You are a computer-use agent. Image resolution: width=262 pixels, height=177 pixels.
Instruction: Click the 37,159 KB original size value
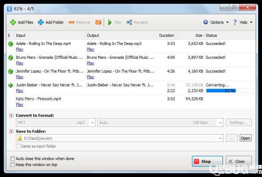pyautogui.click(x=194, y=85)
